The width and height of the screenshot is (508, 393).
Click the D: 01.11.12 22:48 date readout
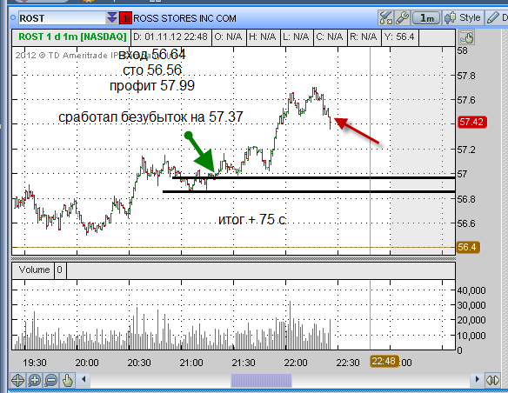click(x=170, y=37)
